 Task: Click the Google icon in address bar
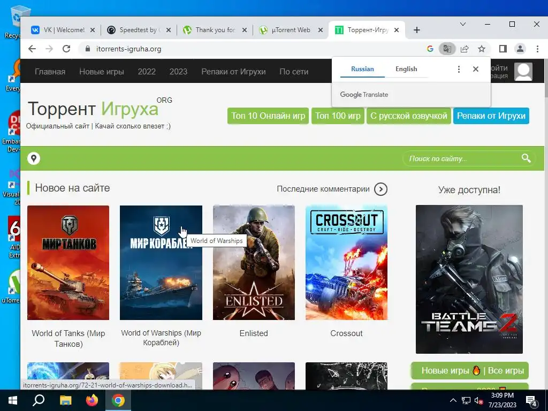point(430,49)
